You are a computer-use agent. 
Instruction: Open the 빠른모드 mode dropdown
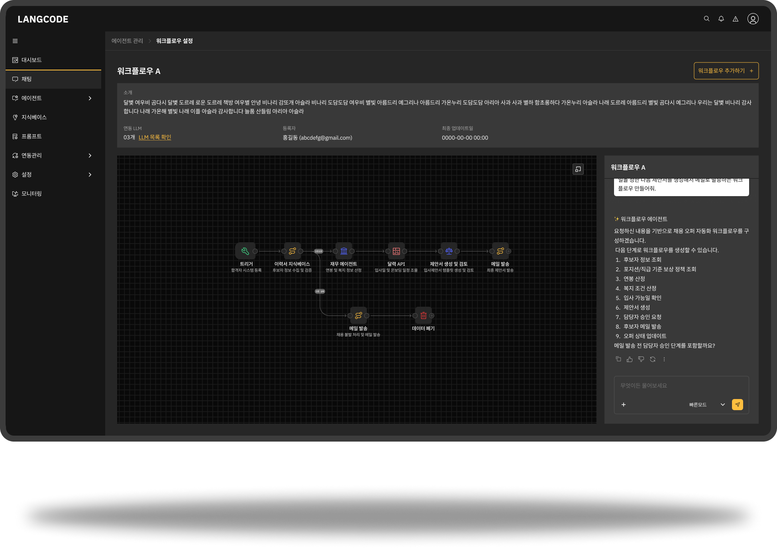[706, 405]
